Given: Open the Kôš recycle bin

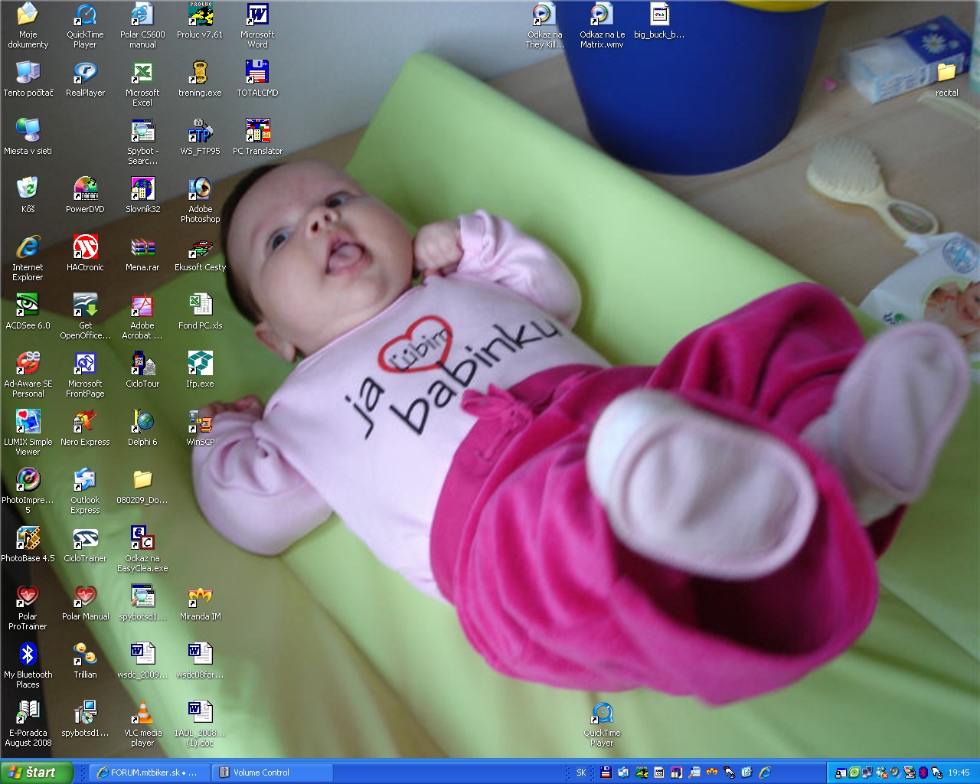Looking at the screenshot, I should (28, 189).
